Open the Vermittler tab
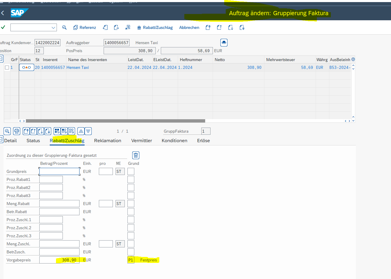Image resolution: width=391 pixels, height=279 pixels. tap(141, 141)
